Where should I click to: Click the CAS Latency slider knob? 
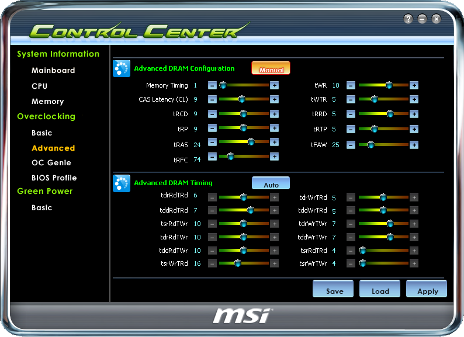[242, 99]
